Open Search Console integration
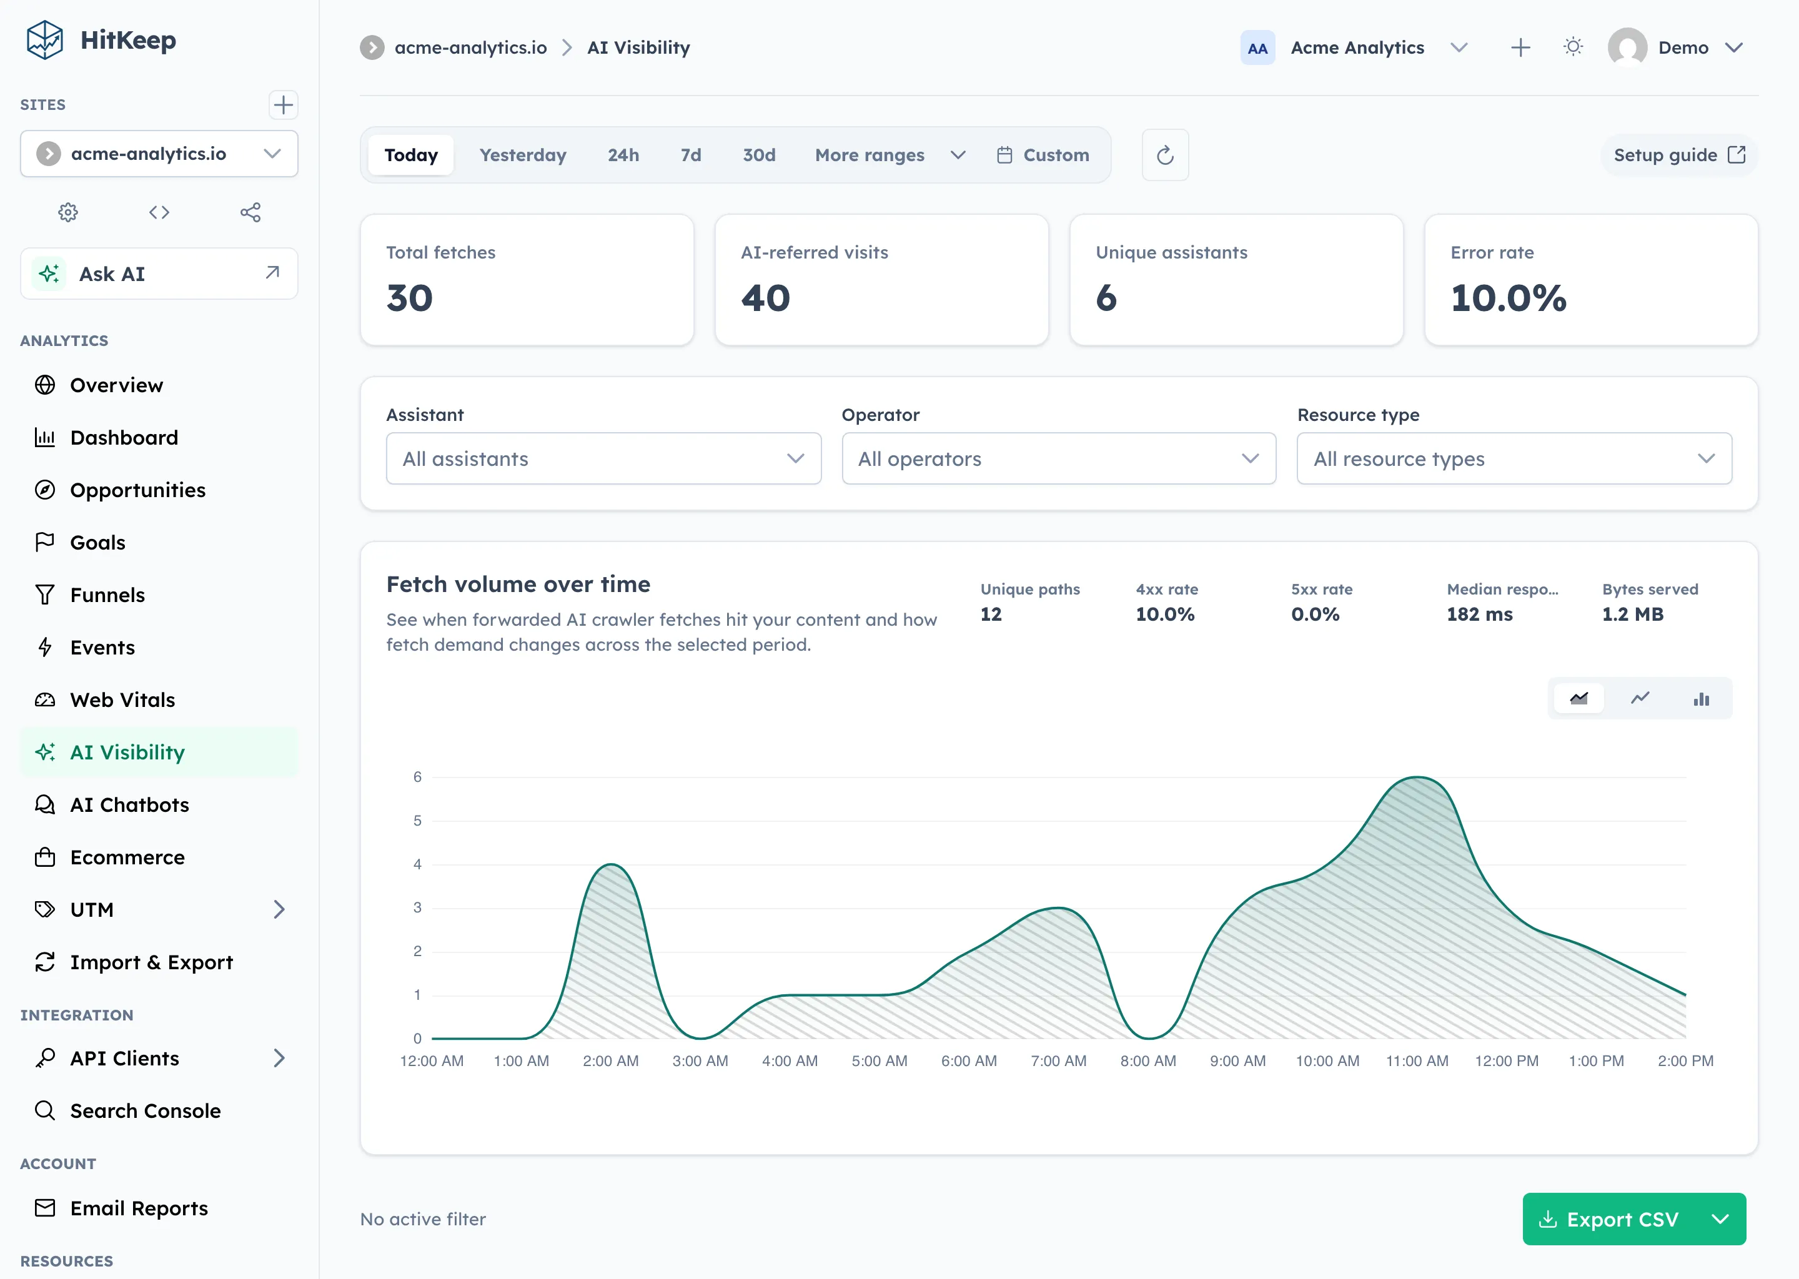The width and height of the screenshot is (1799, 1279). tap(159, 1110)
